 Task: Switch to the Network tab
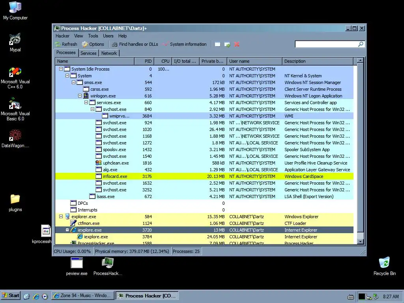[109, 53]
